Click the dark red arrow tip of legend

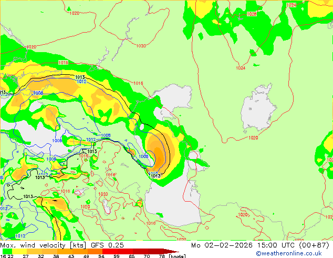pyautogui.click(x=171, y=251)
